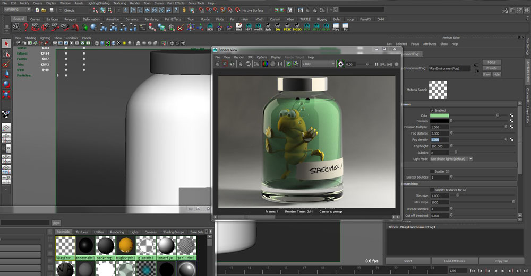531x276 pixels.
Task: Pick the Lasso Select tool
Action: tap(6, 54)
